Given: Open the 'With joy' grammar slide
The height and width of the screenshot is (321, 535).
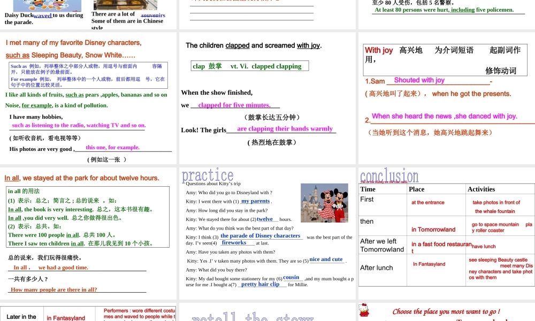Looking at the screenshot, I should [x=447, y=98].
